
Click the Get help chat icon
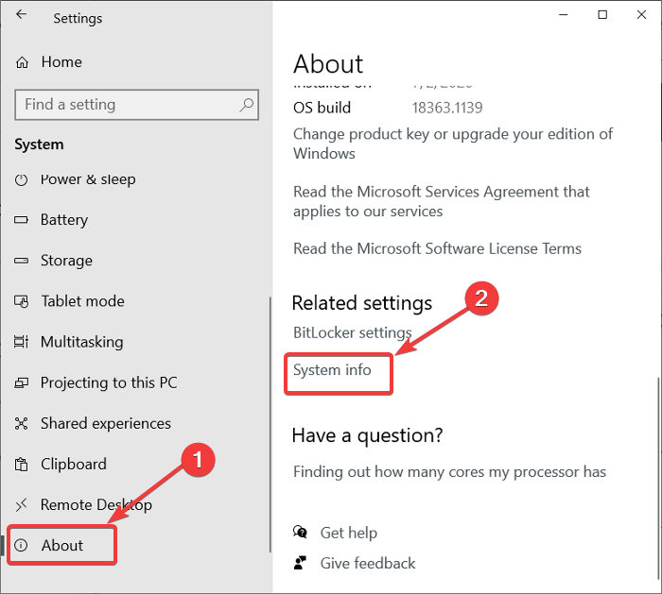[x=300, y=532]
